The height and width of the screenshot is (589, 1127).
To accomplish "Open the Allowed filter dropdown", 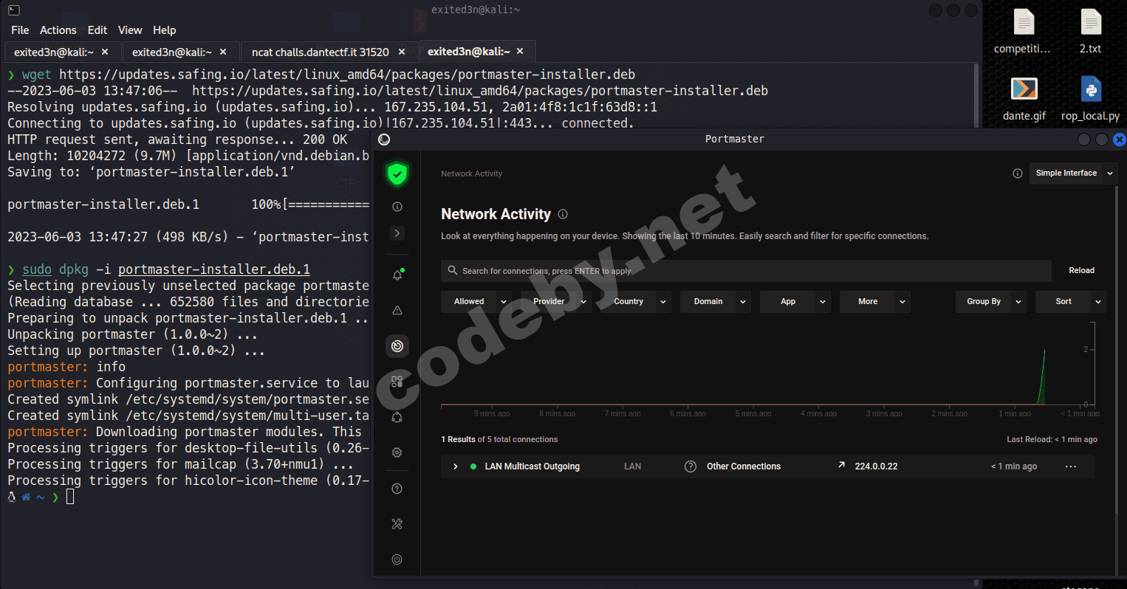I will click(476, 301).
